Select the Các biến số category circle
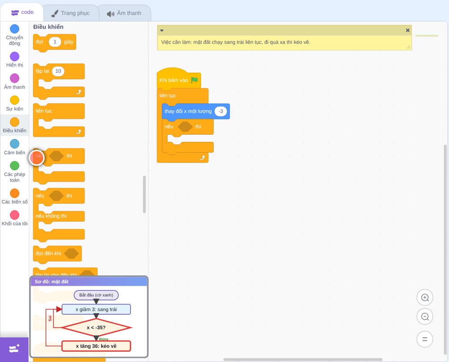449x362 pixels. pos(15,193)
